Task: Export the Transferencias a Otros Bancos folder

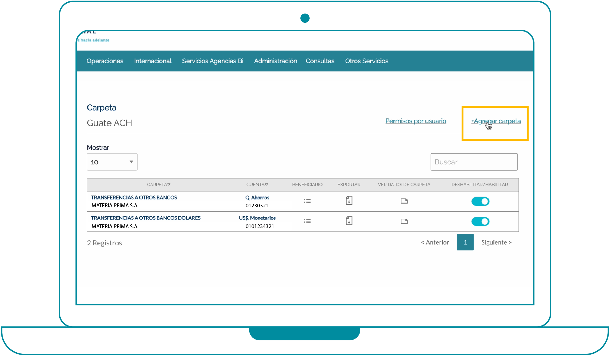Action: [349, 201]
